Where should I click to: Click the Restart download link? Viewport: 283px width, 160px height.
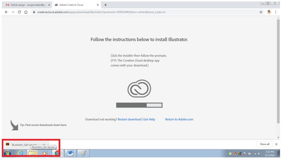pos(129,119)
